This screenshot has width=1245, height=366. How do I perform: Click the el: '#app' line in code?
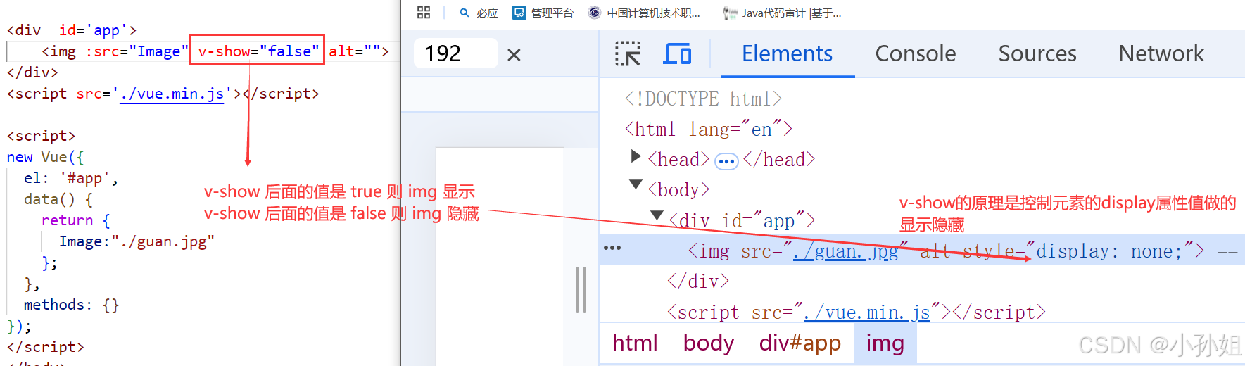point(71,178)
